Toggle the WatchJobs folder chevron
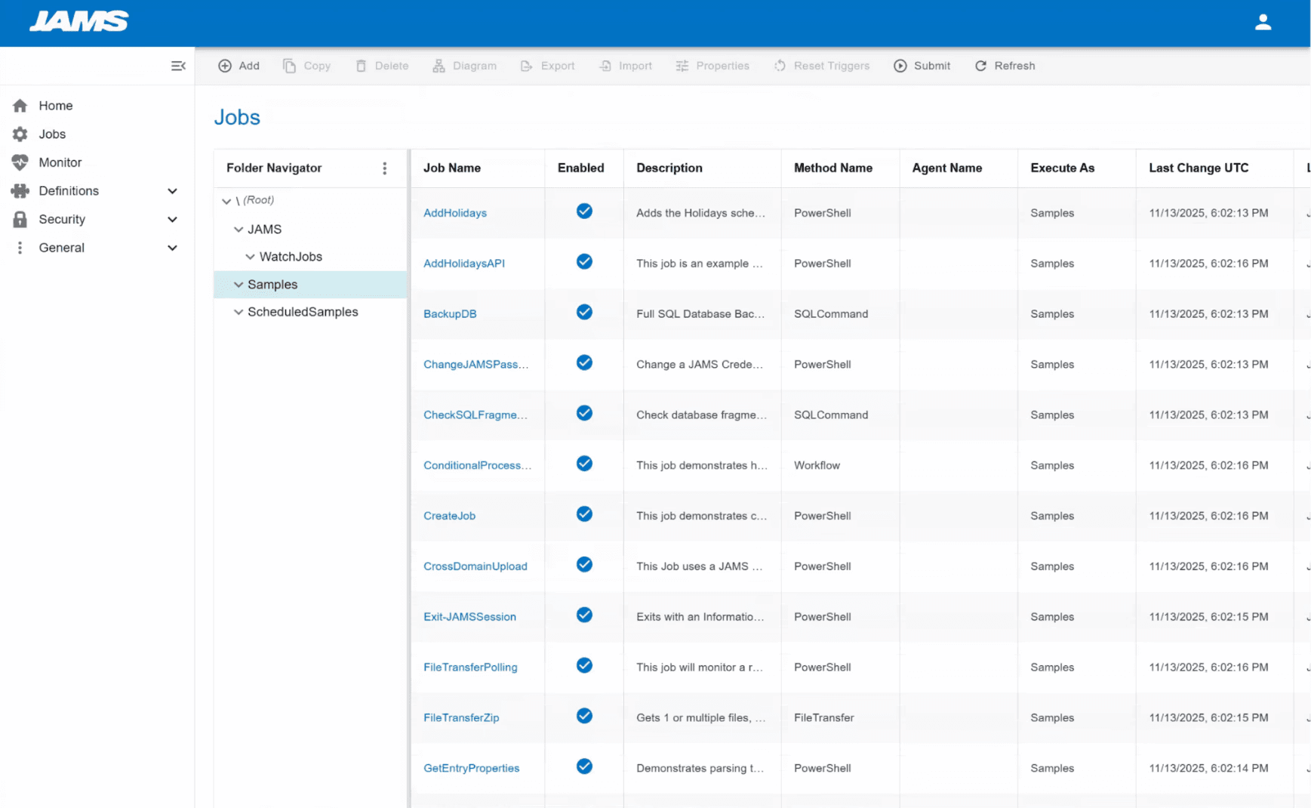The width and height of the screenshot is (1311, 808). [250, 257]
